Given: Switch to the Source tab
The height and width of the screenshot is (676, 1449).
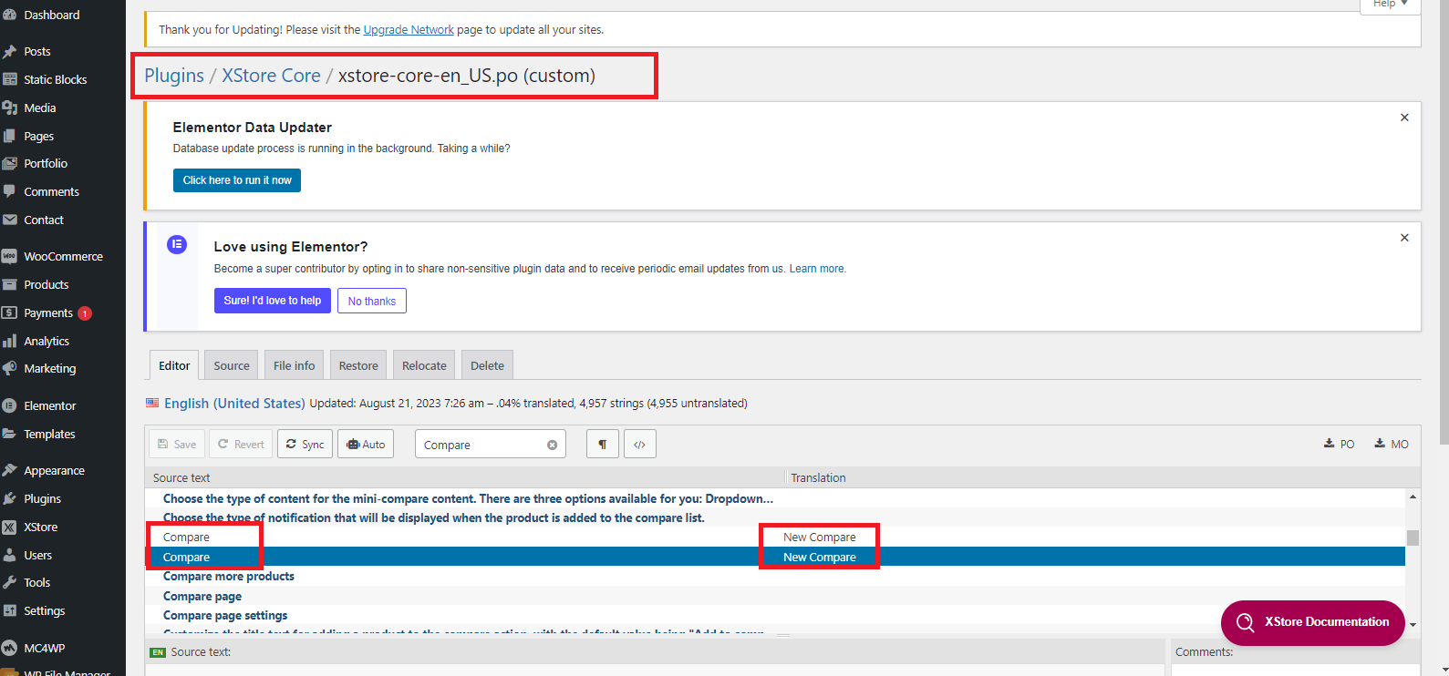Looking at the screenshot, I should click(x=232, y=365).
